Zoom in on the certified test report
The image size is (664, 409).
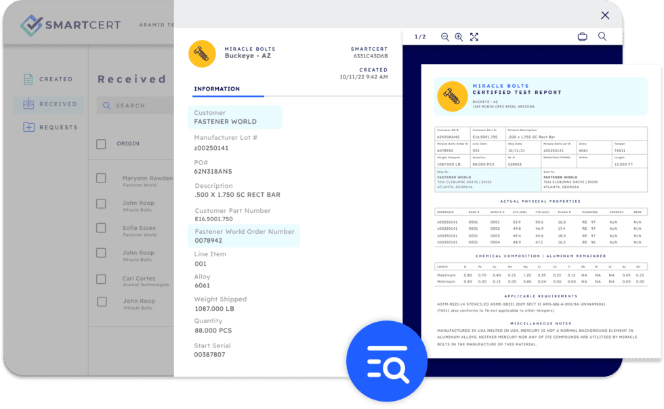460,37
